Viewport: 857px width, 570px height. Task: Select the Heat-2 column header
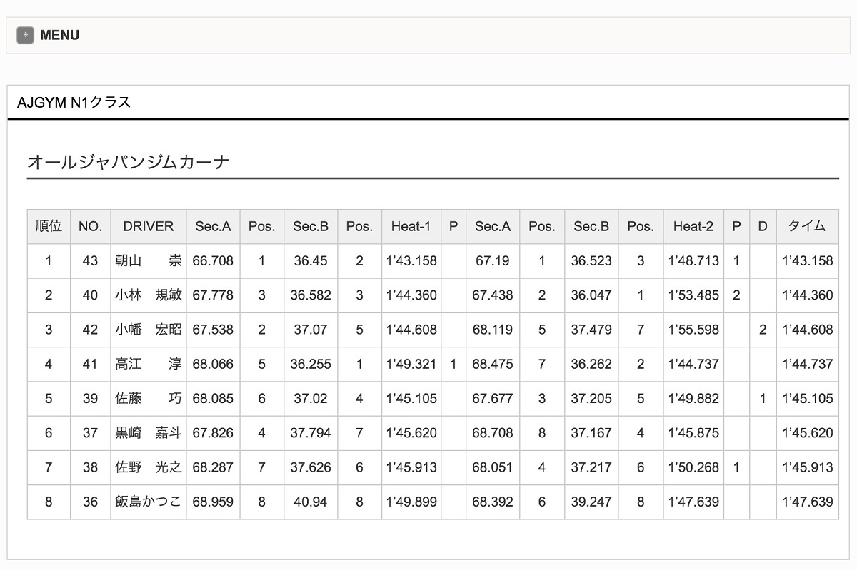[x=693, y=226]
